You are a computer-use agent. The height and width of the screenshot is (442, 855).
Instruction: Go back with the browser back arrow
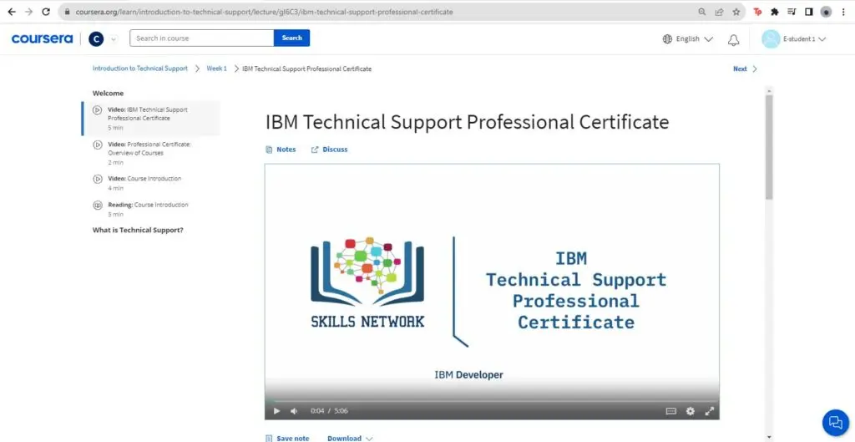pos(12,12)
